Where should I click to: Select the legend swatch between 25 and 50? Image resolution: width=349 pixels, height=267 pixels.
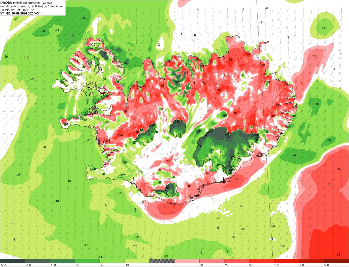[237, 261]
